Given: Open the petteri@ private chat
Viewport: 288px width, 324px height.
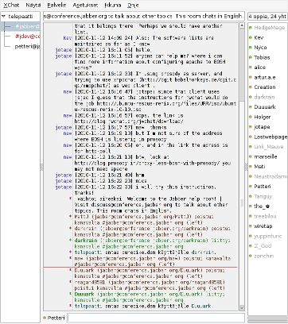Looking at the screenshot, I should (x=27, y=46).
